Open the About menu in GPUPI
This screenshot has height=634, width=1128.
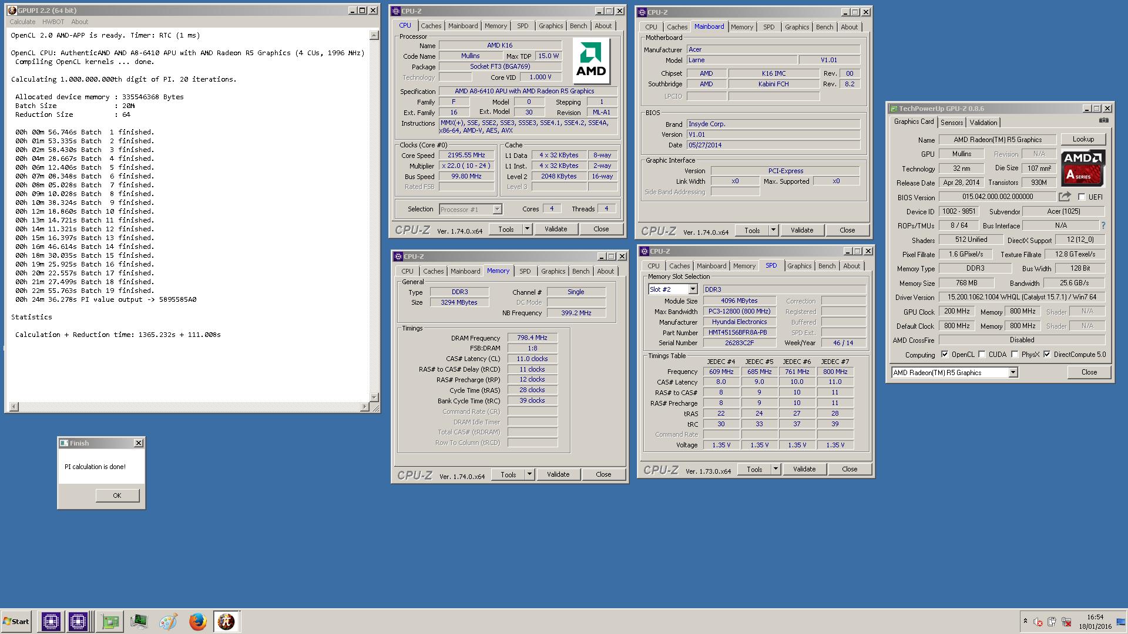[79, 22]
